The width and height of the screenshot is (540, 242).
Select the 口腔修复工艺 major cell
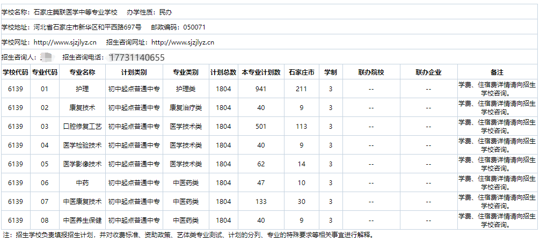pyautogui.click(x=82, y=127)
